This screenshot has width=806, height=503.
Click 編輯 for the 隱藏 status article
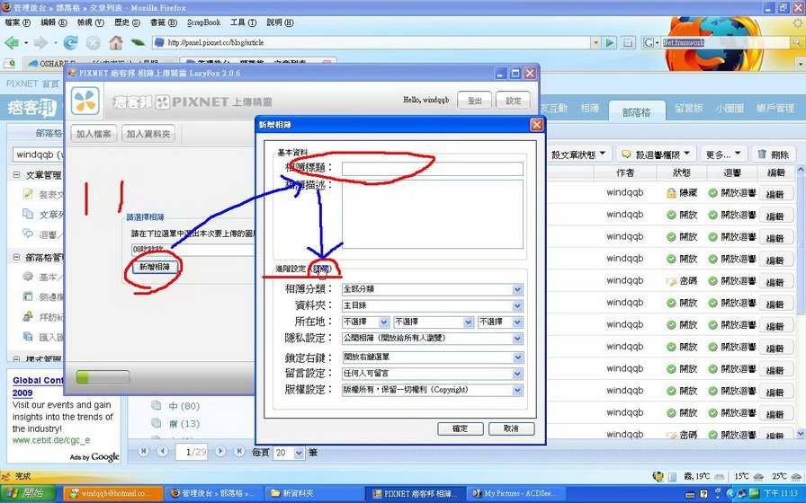775,194
